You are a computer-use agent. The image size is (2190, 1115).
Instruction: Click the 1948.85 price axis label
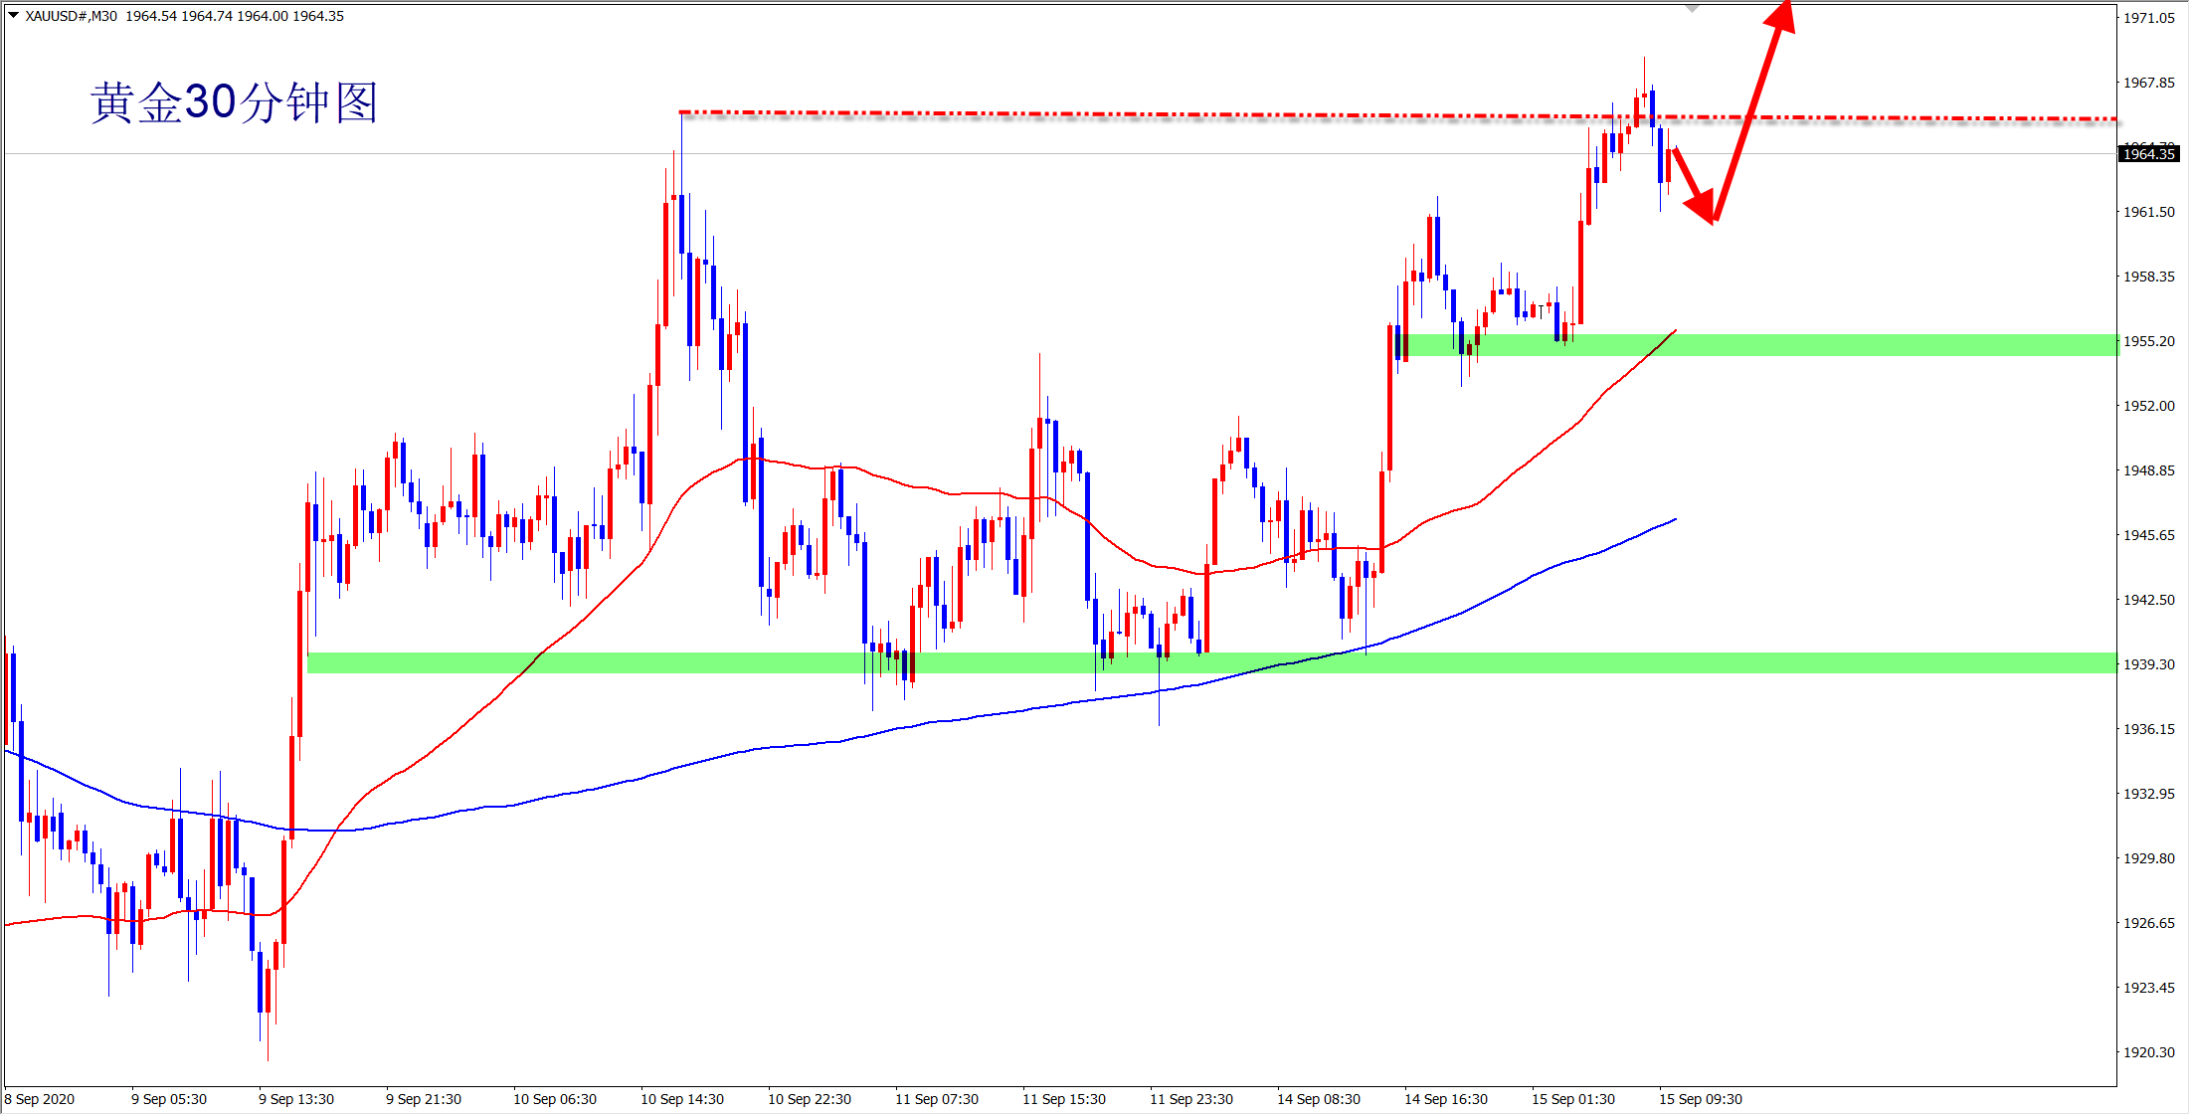(x=2148, y=470)
